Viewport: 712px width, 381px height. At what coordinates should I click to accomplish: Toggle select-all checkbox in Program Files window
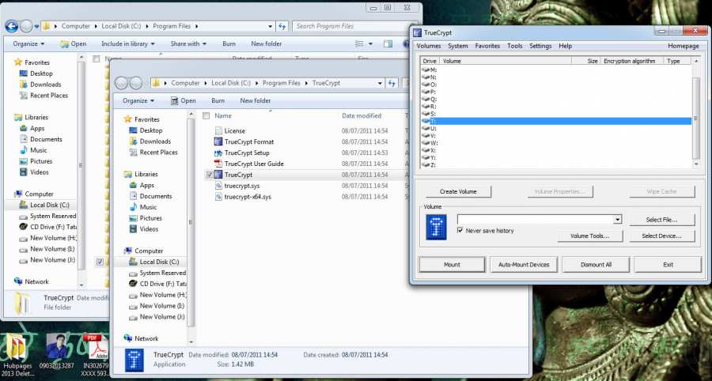coord(97,58)
